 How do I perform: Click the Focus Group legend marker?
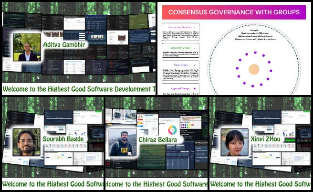pyautogui.click(x=195, y=65)
